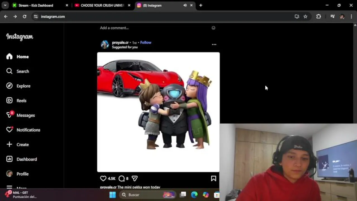Open the Windows Start menu
Viewport: 357px width, 201px height.
point(113,195)
